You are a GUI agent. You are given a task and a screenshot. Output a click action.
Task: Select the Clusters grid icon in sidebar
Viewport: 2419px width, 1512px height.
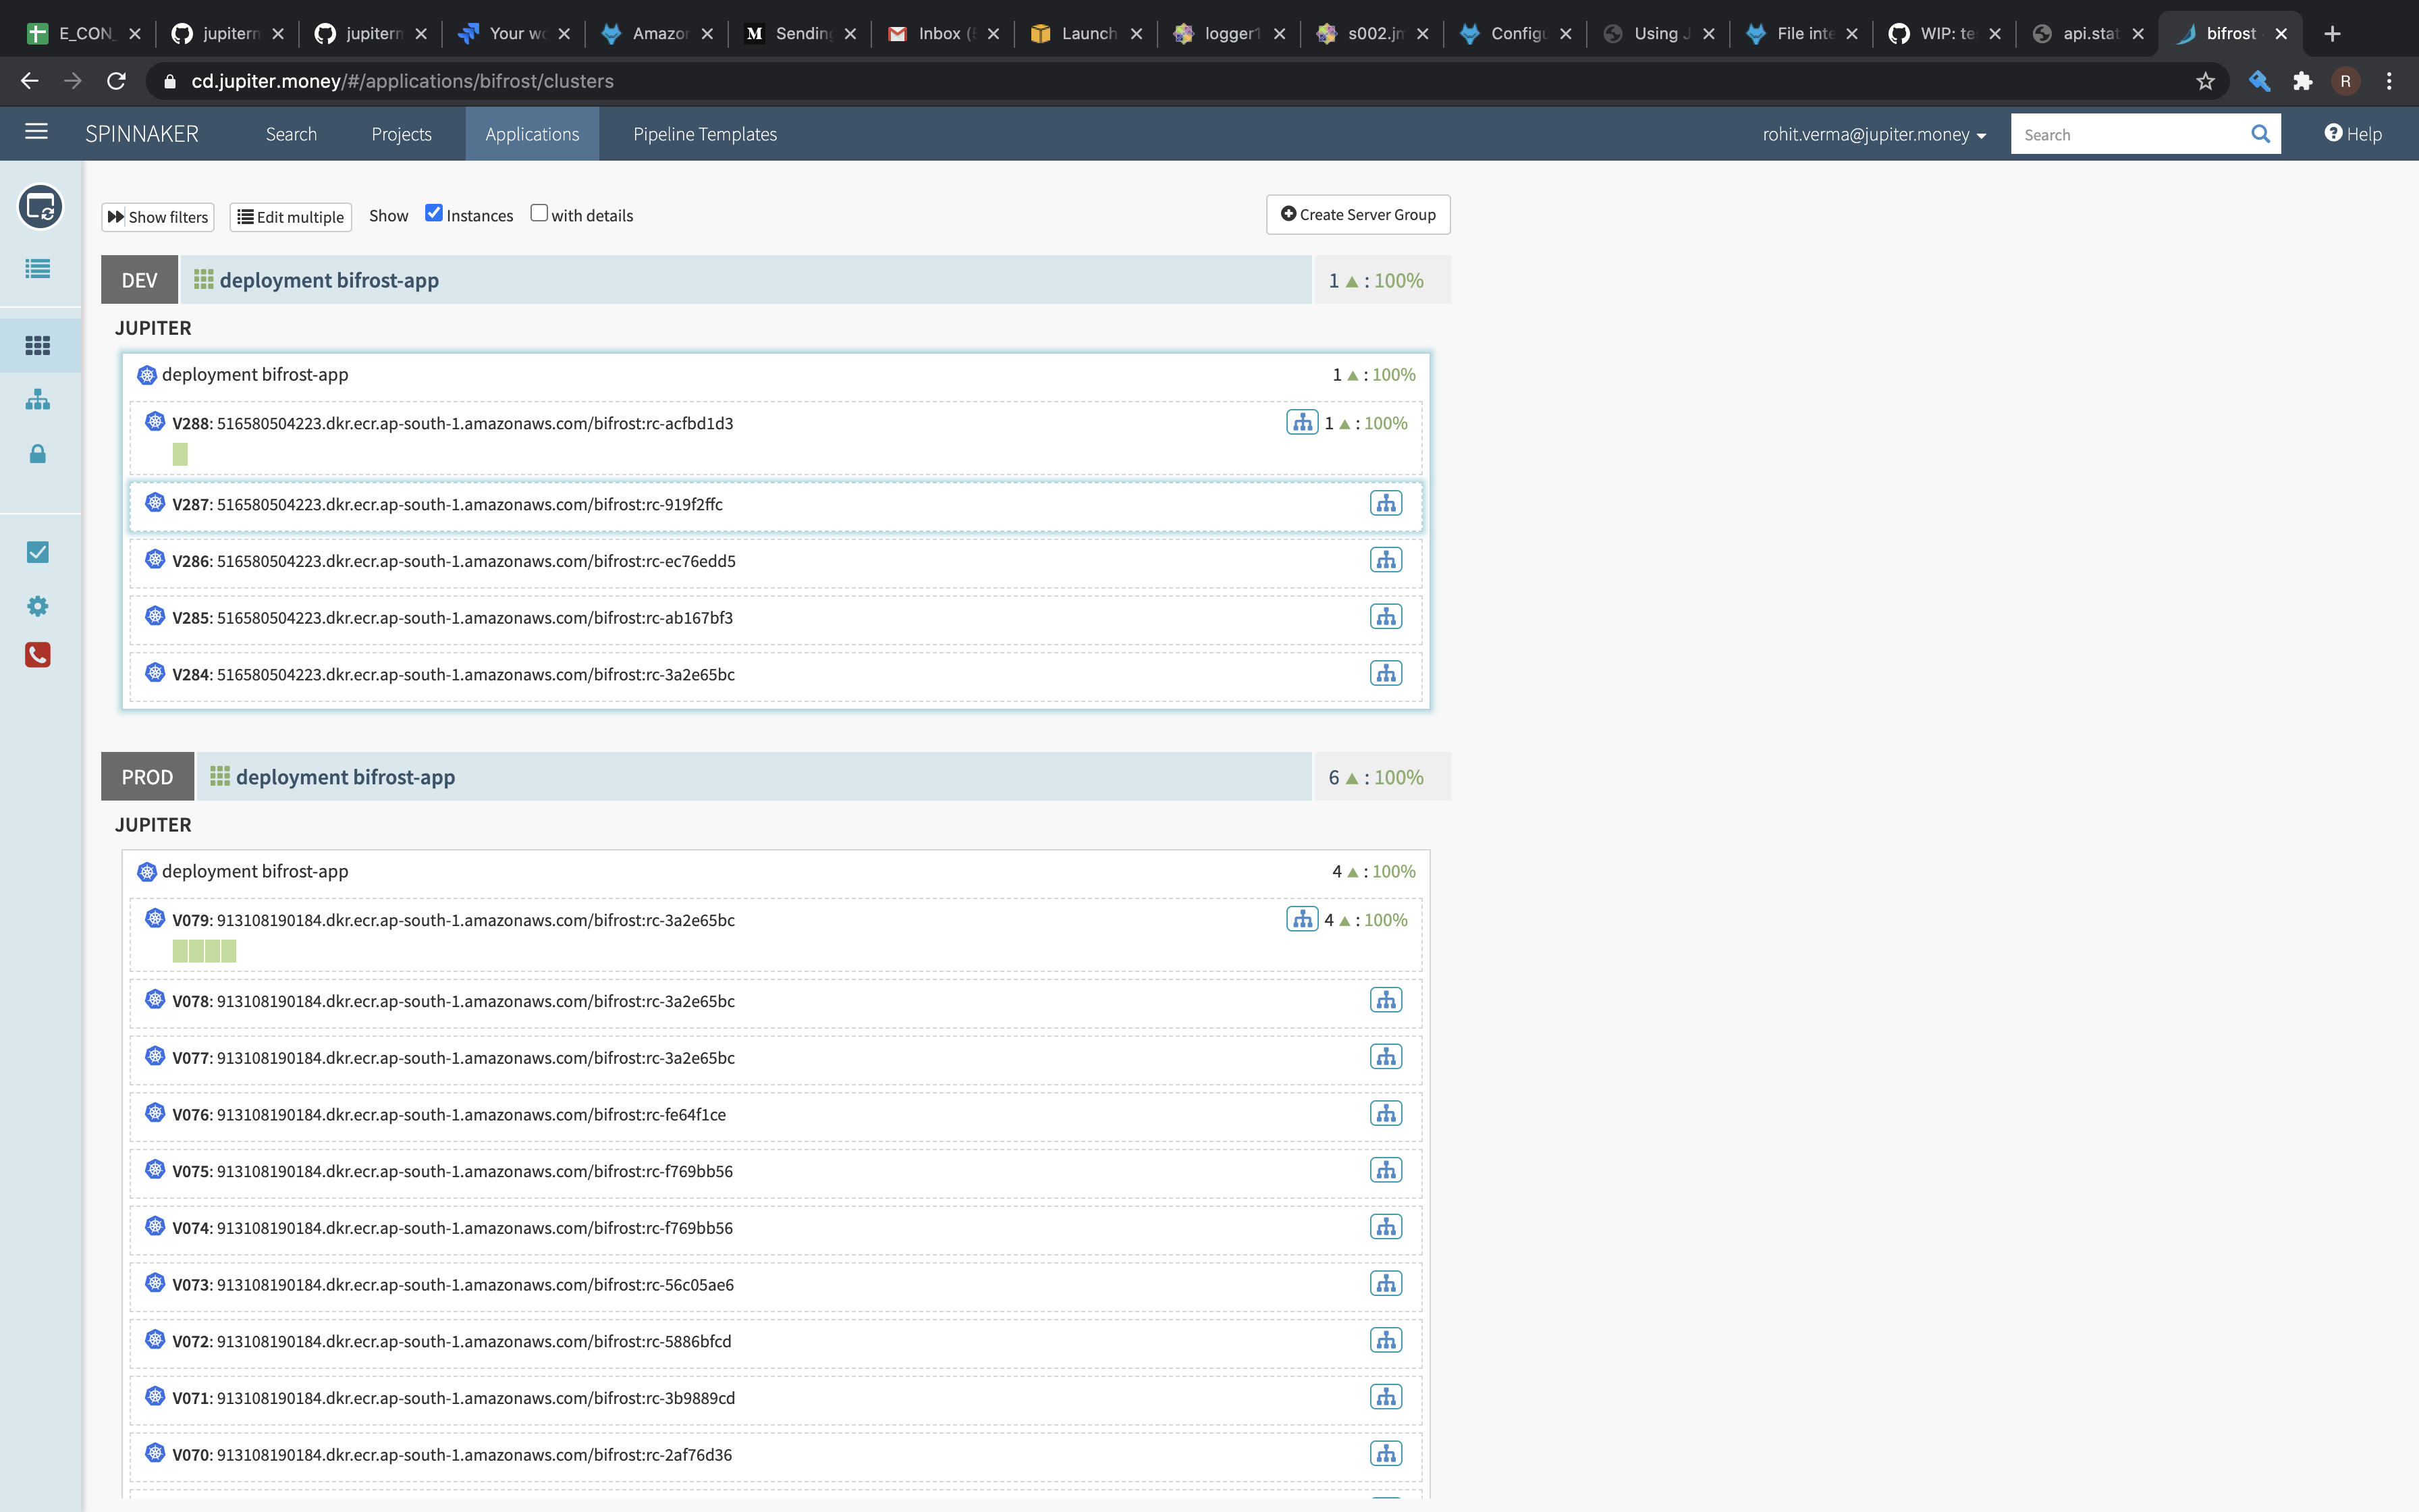[38, 345]
